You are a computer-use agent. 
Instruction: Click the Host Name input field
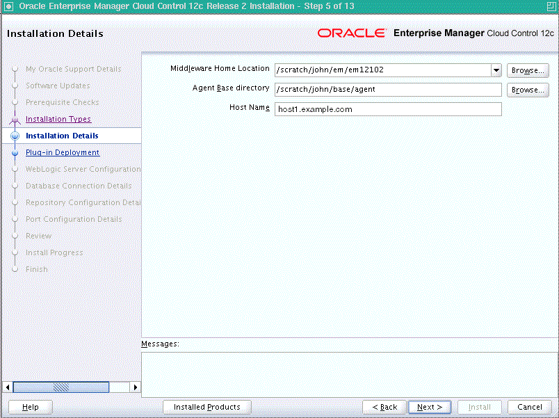[x=388, y=109]
